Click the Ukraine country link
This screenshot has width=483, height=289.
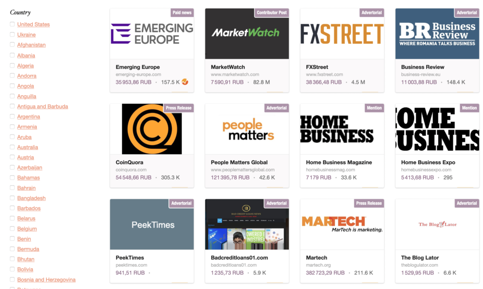[x=26, y=34]
